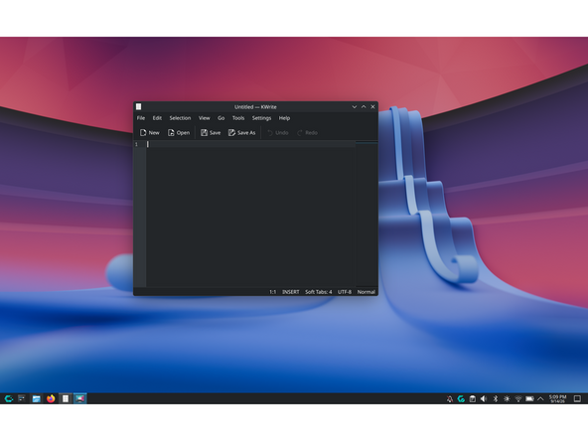Launch Firefox from the taskbar
This screenshot has height=441, width=588.
(x=51, y=398)
